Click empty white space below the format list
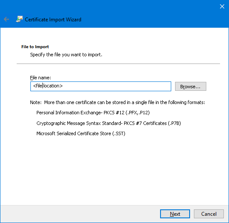The height and width of the screenshot is (223, 229). [115, 170]
